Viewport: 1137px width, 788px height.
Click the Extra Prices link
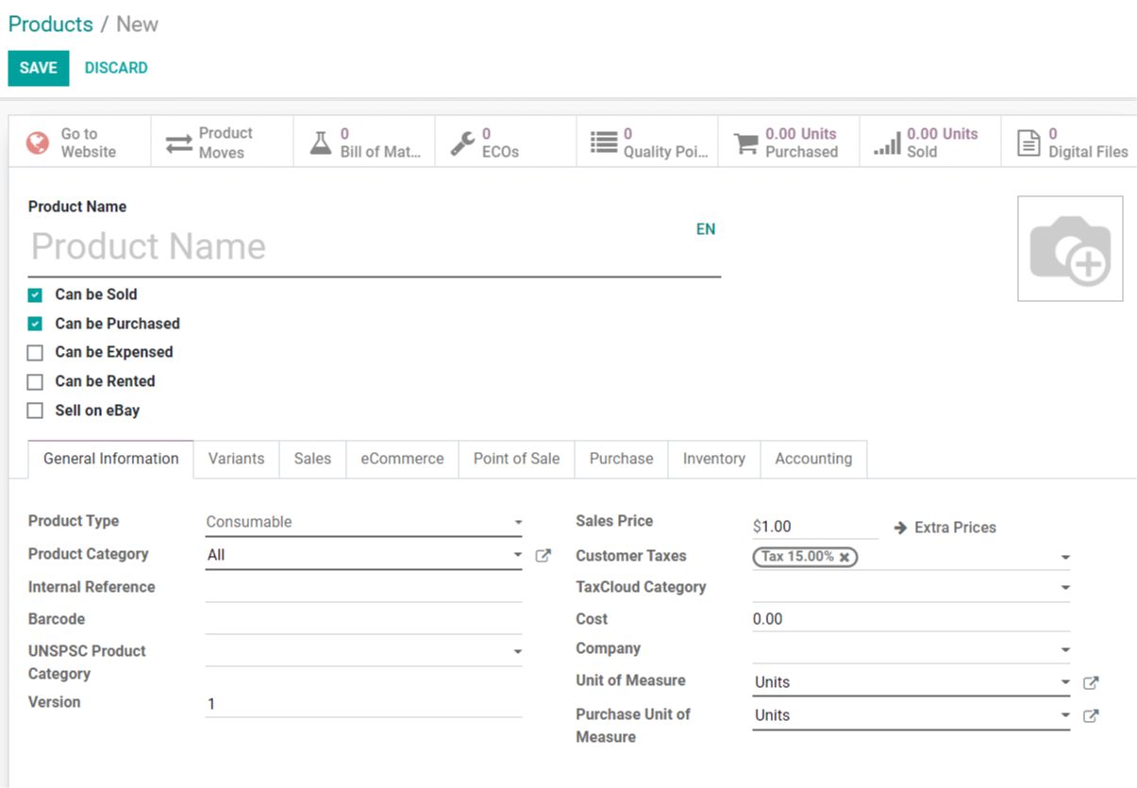click(945, 528)
